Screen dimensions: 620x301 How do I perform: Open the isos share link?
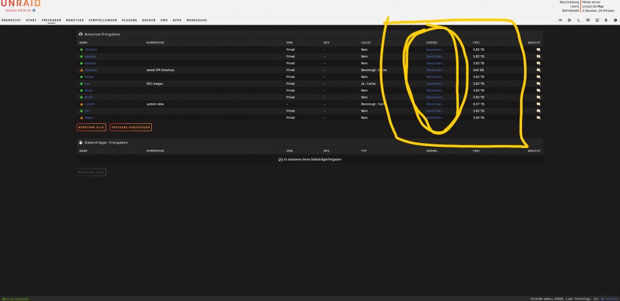87,84
